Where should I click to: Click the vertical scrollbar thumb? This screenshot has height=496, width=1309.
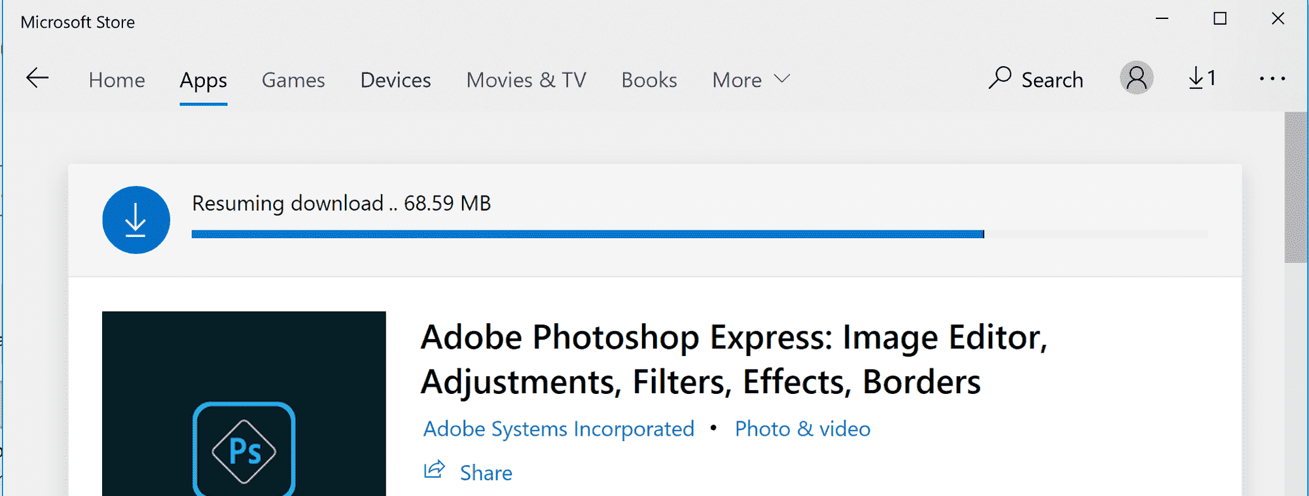pos(1295,187)
